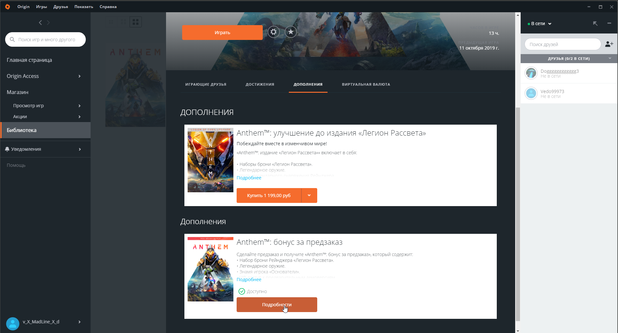
Task: Switch to the Достижения tab
Action: [x=260, y=84]
